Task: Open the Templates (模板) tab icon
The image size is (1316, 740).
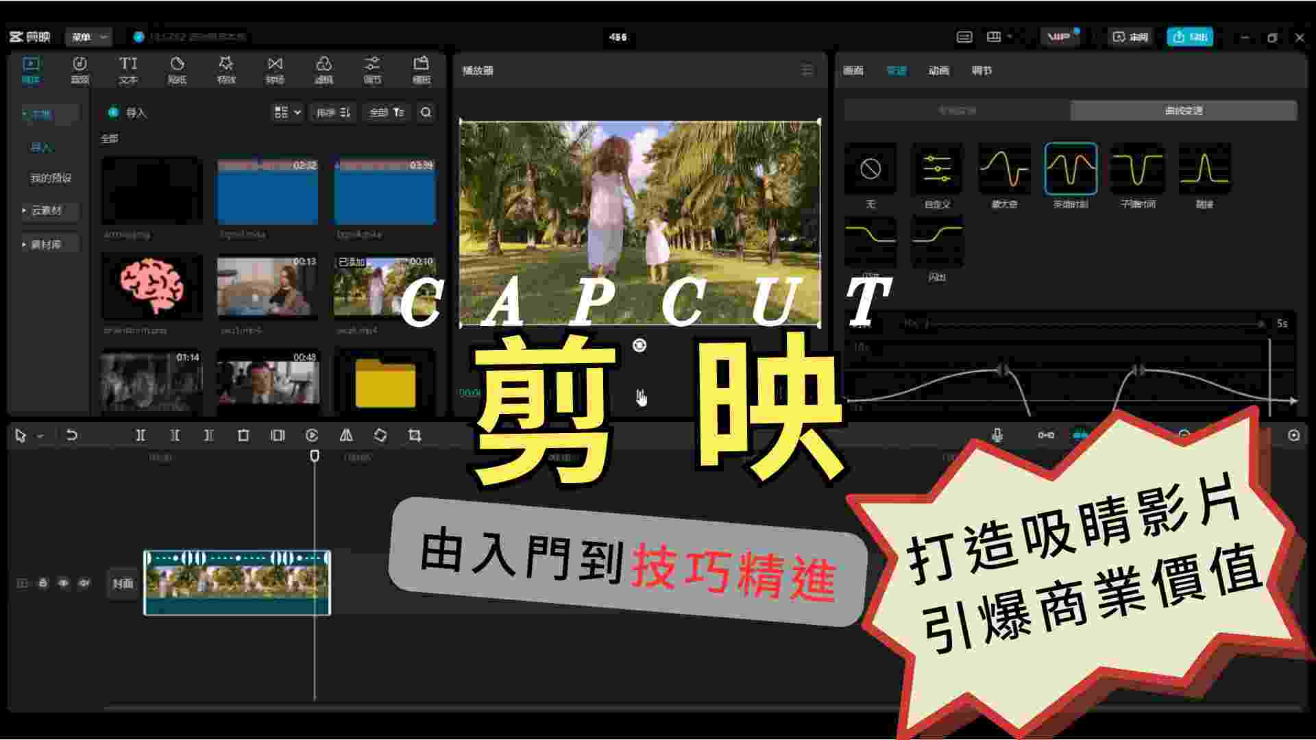Action: (x=421, y=64)
